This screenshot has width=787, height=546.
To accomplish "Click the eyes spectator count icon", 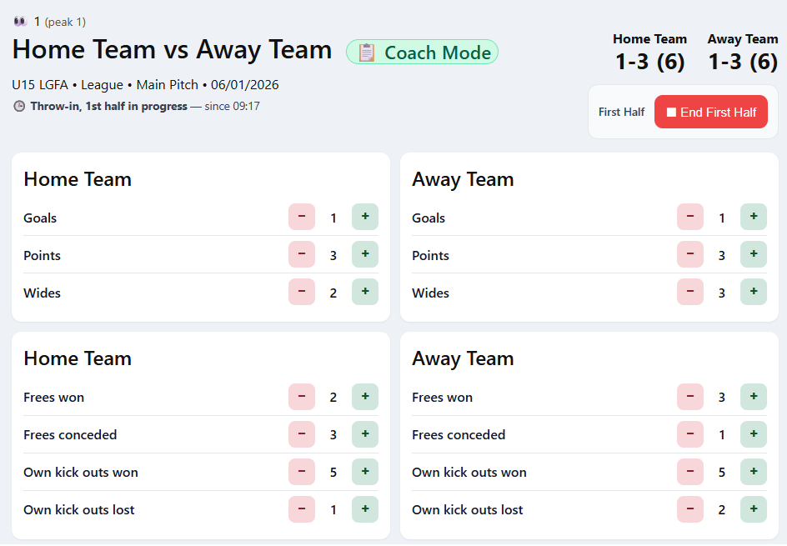I will tap(18, 20).
